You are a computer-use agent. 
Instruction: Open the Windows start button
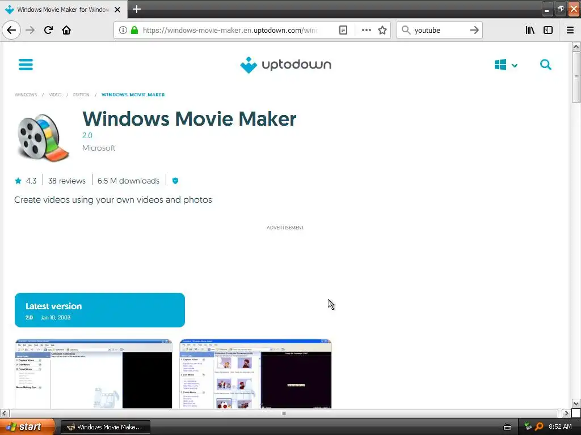(x=27, y=427)
